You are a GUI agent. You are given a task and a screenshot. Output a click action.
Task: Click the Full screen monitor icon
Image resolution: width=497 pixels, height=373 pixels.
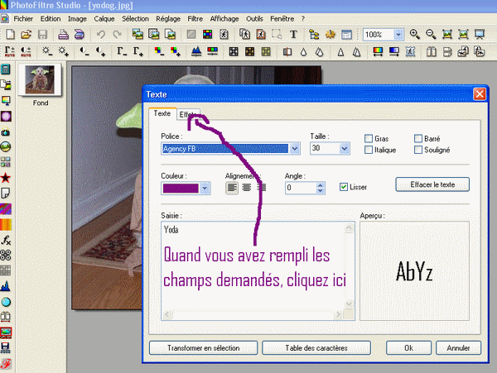pos(480,34)
